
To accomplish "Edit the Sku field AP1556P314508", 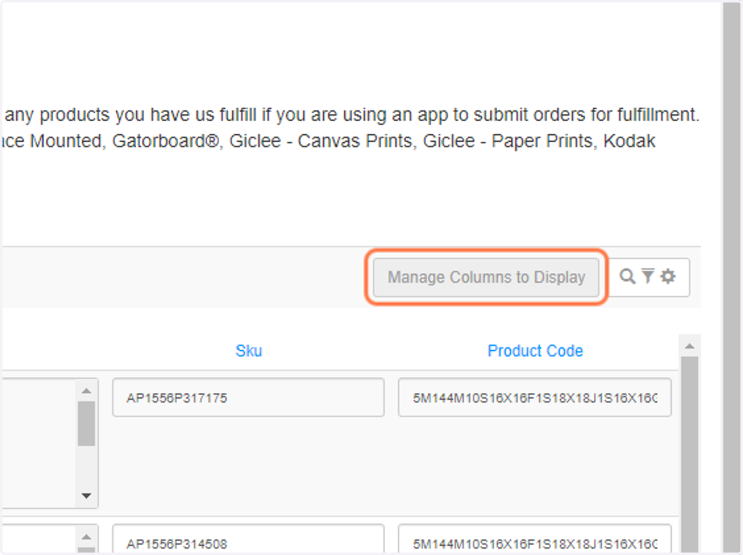I will (248, 539).
